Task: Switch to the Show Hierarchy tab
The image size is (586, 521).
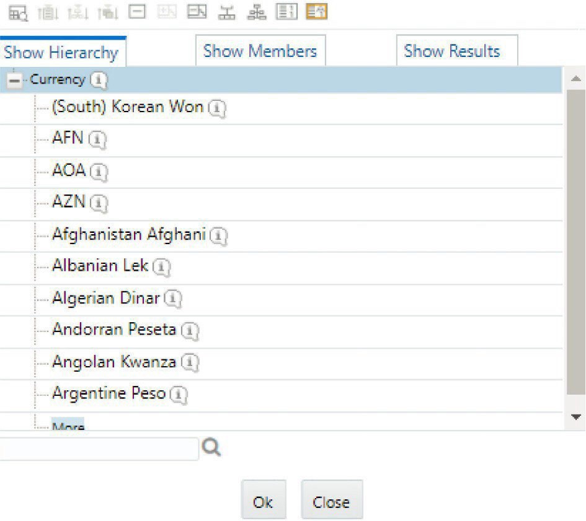Action: (63, 52)
